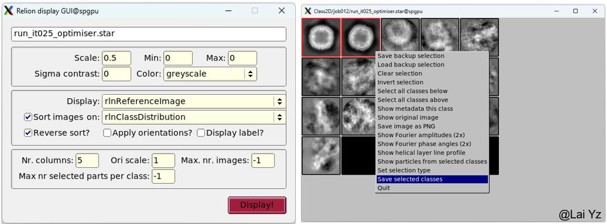Select first class thumbnail in second row
The width and height of the screenshot is (607, 224).
pos(321,77)
